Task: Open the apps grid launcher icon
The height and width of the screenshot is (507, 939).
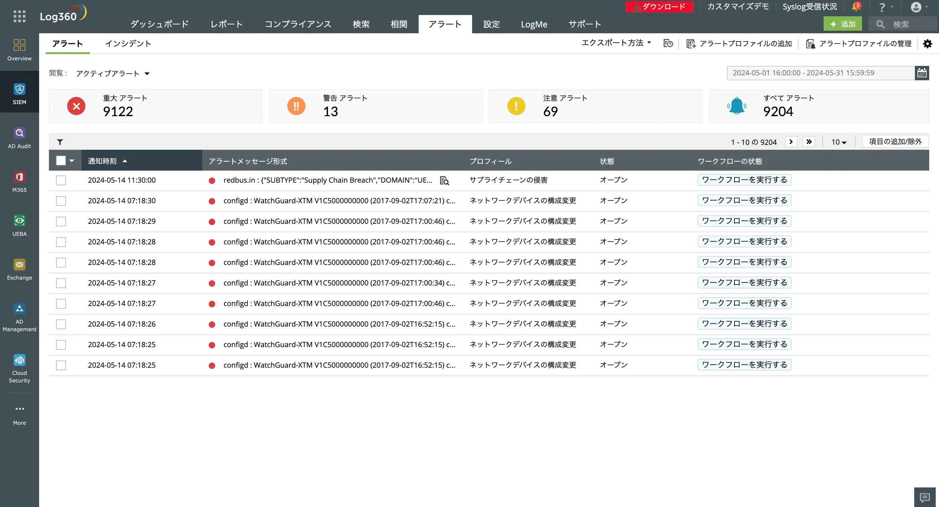Action: [x=19, y=16]
